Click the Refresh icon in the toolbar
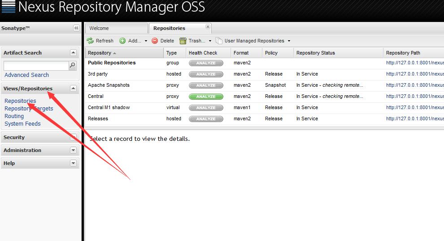 tap(90, 41)
